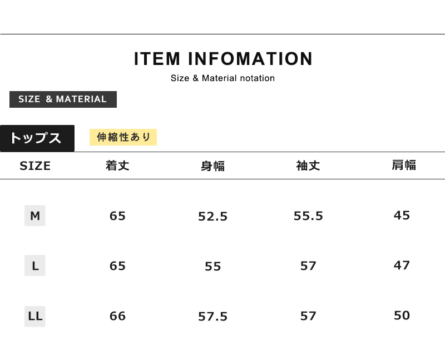Click the 45 shoulder width value
Screen dimensions: 445x361
click(x=402, y=215)
